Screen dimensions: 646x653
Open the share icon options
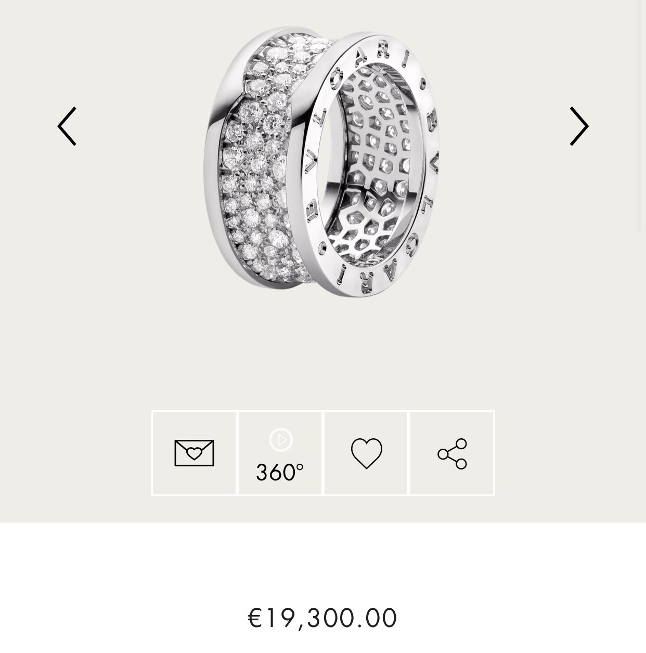coord(453,453)
